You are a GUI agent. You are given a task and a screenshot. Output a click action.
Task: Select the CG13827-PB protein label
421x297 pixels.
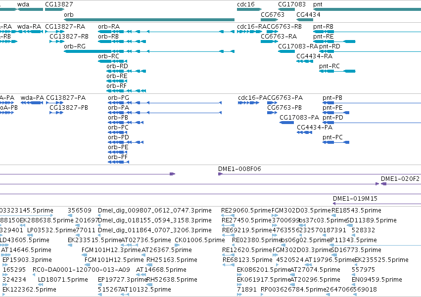(x=69, y=108)
